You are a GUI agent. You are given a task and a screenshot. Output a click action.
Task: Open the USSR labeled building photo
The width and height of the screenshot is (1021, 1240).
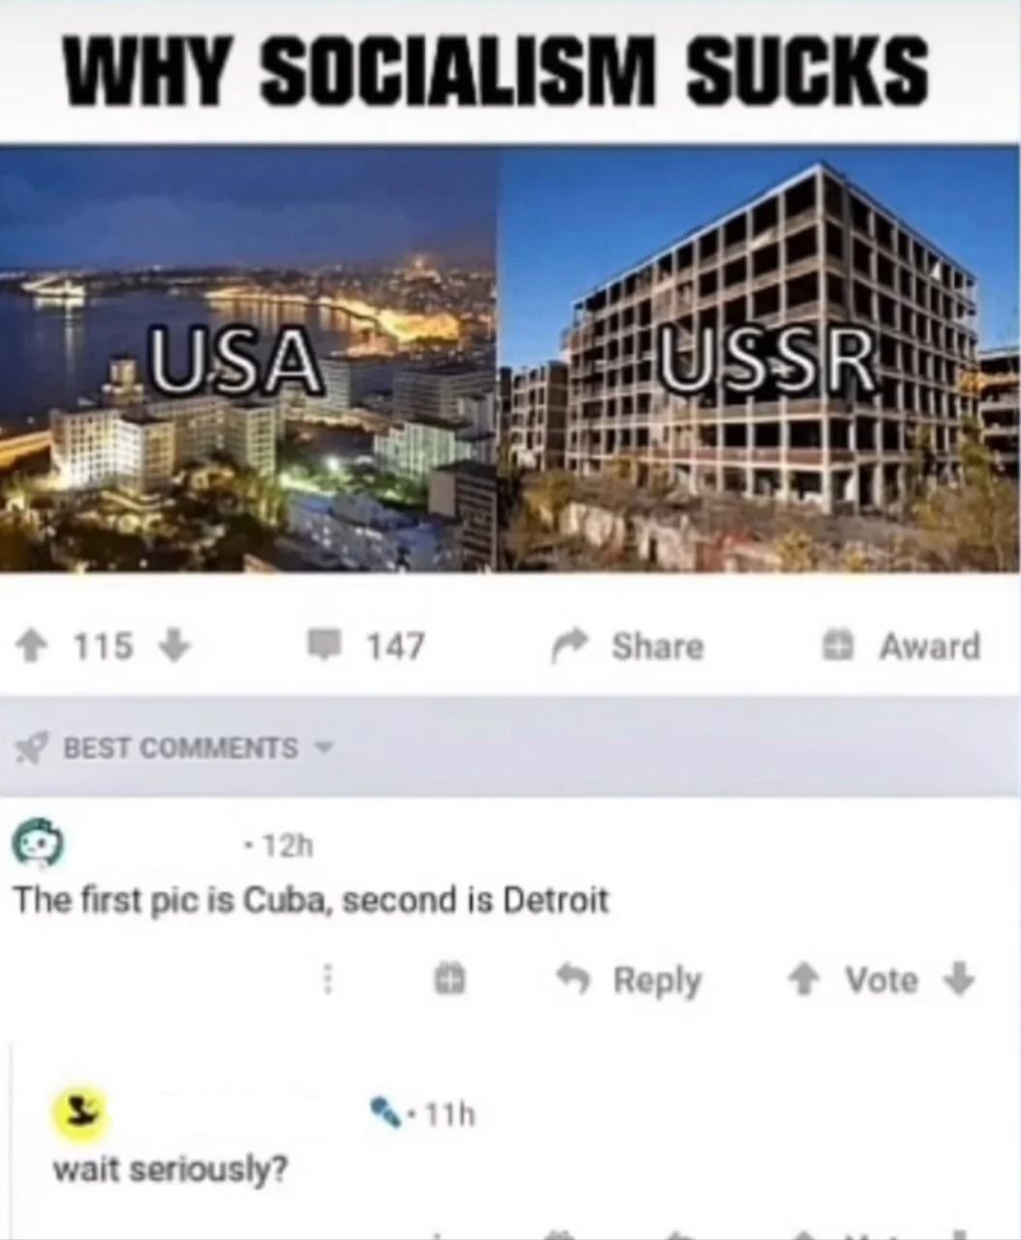(x=759, y=358)
